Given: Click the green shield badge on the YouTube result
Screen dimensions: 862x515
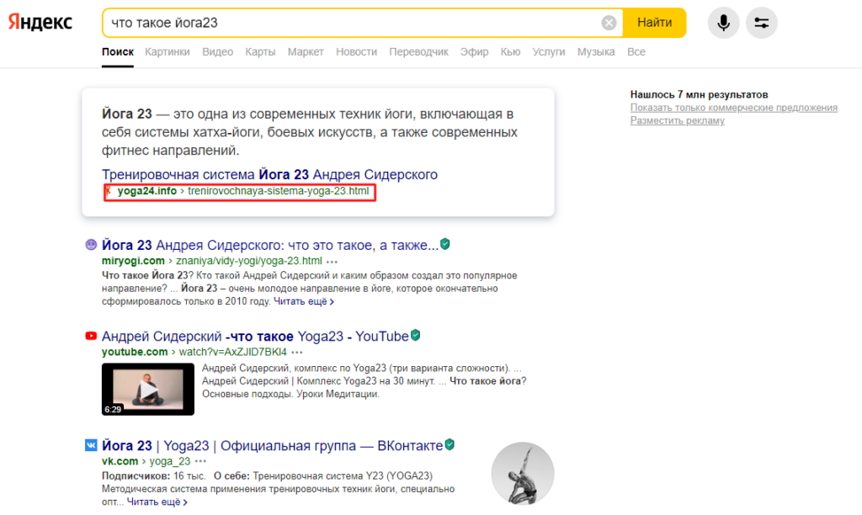Looking at the screenshot, I should pos(416,335).
